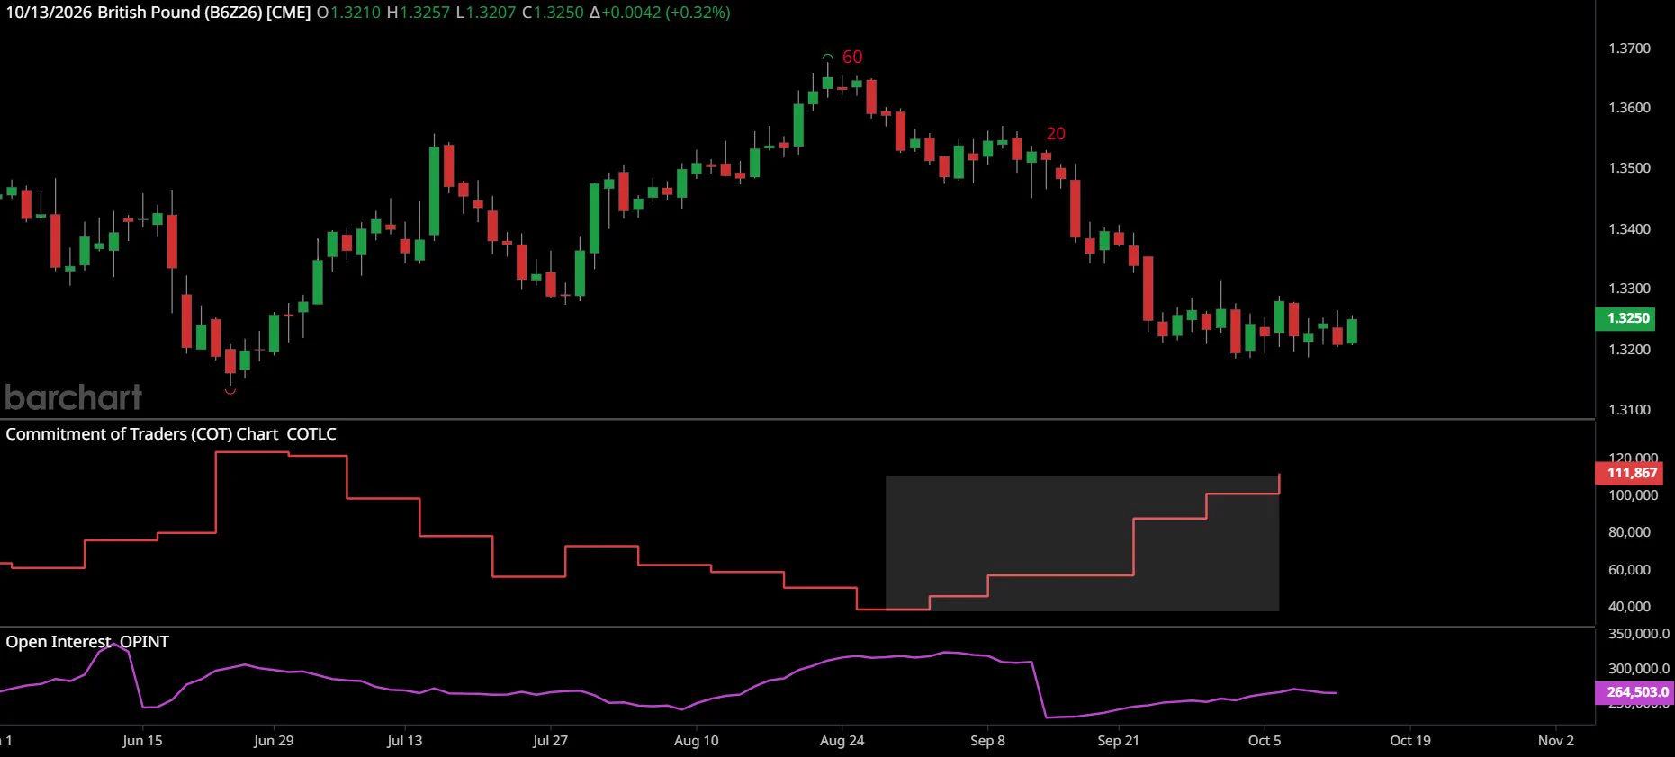Click the Jun 29 date on the time axis
This screenshot has height=757, width=1675.
point(274,741)
